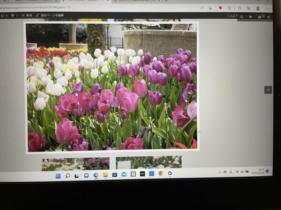
Task: Open the Edge settings and more menu
Action: (x=267, y=8)
